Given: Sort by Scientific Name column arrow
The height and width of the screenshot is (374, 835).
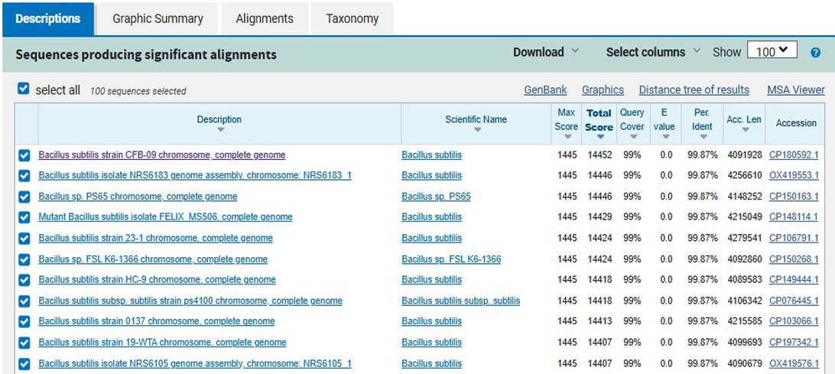Looking at the screenshot, I should pyautogui.click(x=476, y=130).
